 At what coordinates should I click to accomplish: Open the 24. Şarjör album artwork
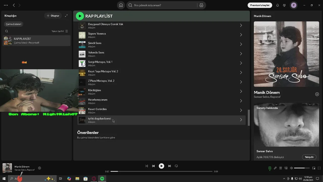[x=286, y=54]
